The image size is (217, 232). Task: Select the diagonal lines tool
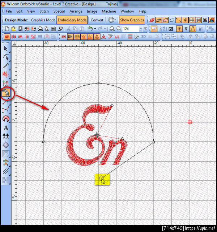click(6, 171)
